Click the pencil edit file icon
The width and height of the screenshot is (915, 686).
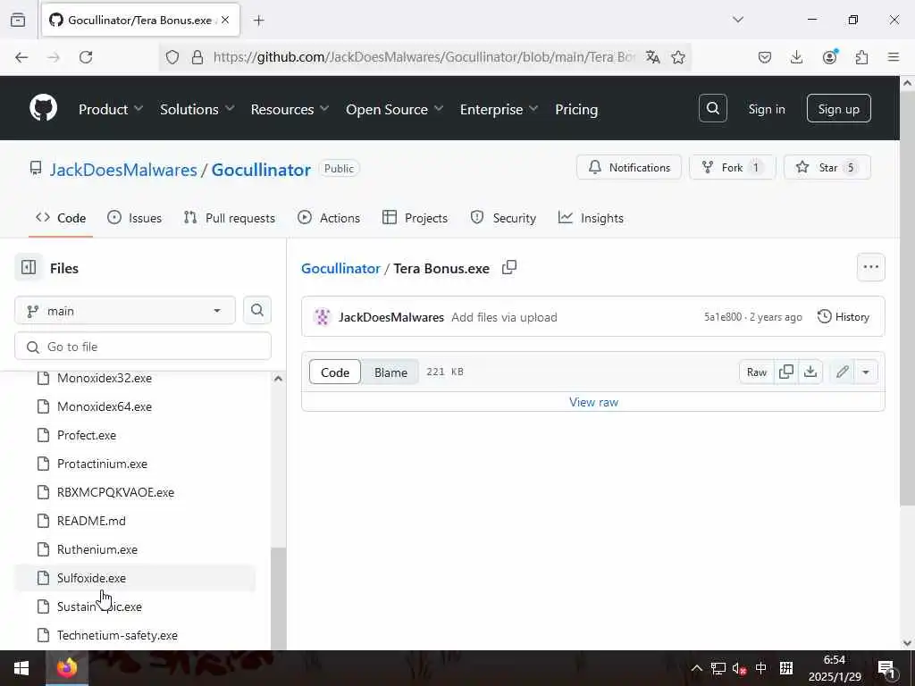tap(842, 372)
